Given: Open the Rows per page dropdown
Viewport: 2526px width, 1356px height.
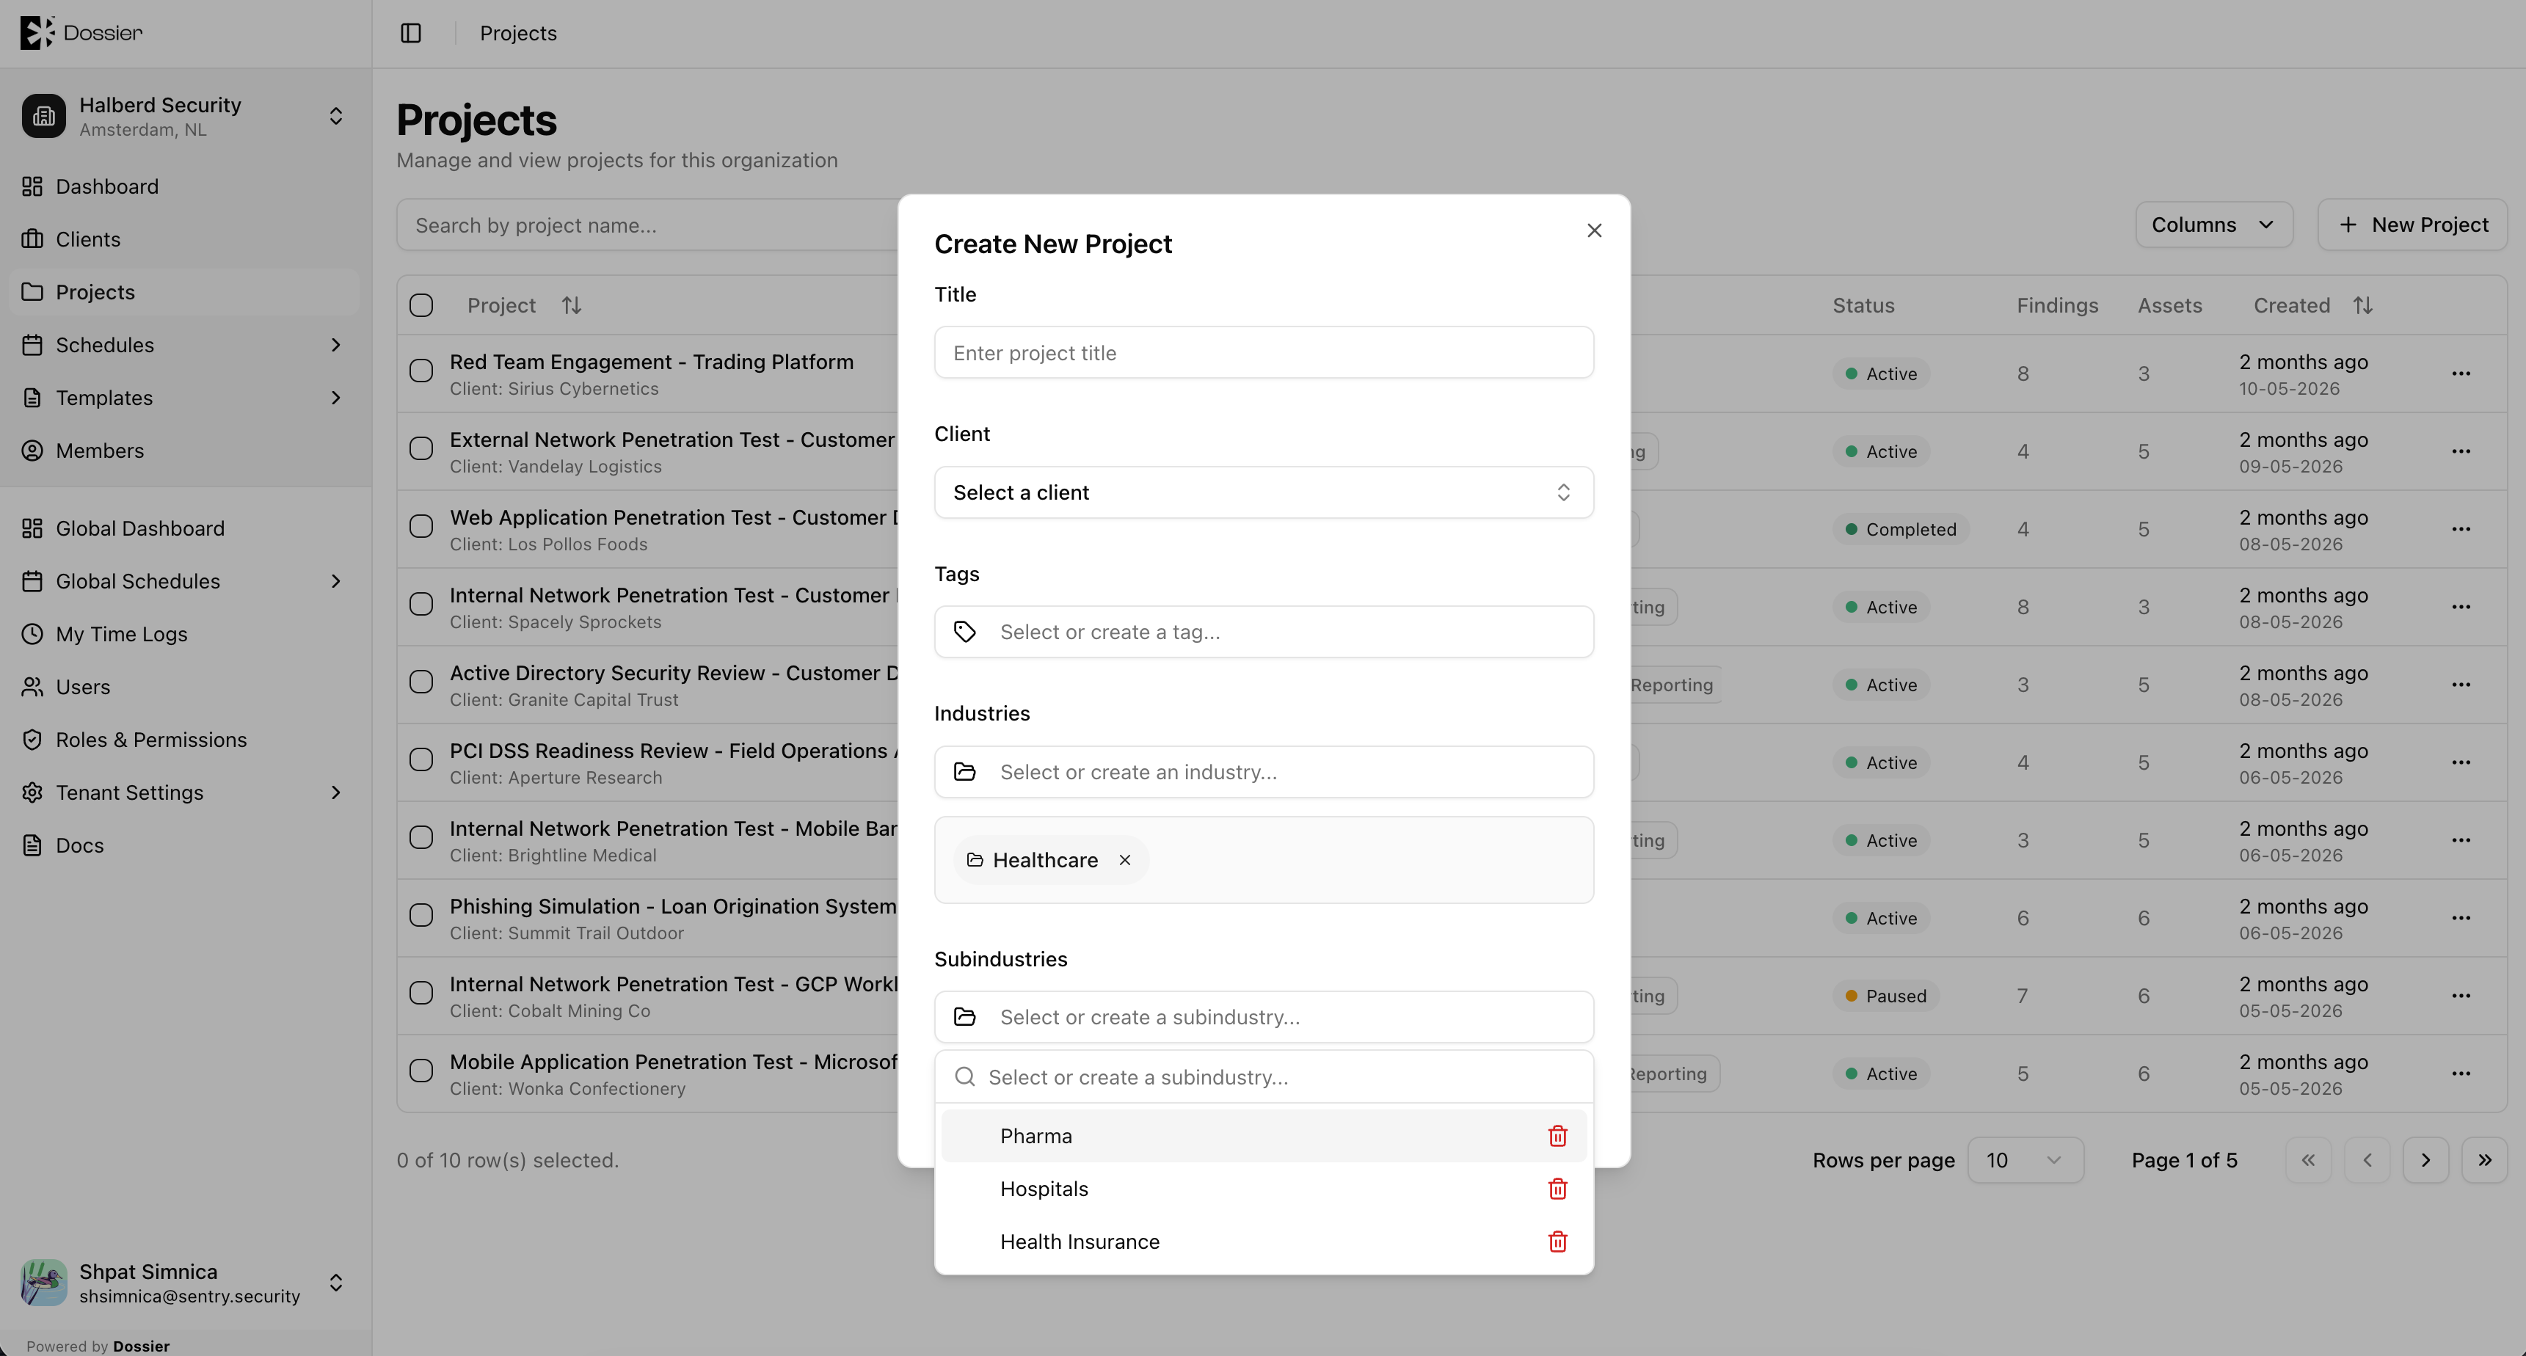Looking at the screenshot, I should tap(2025, 1160).
